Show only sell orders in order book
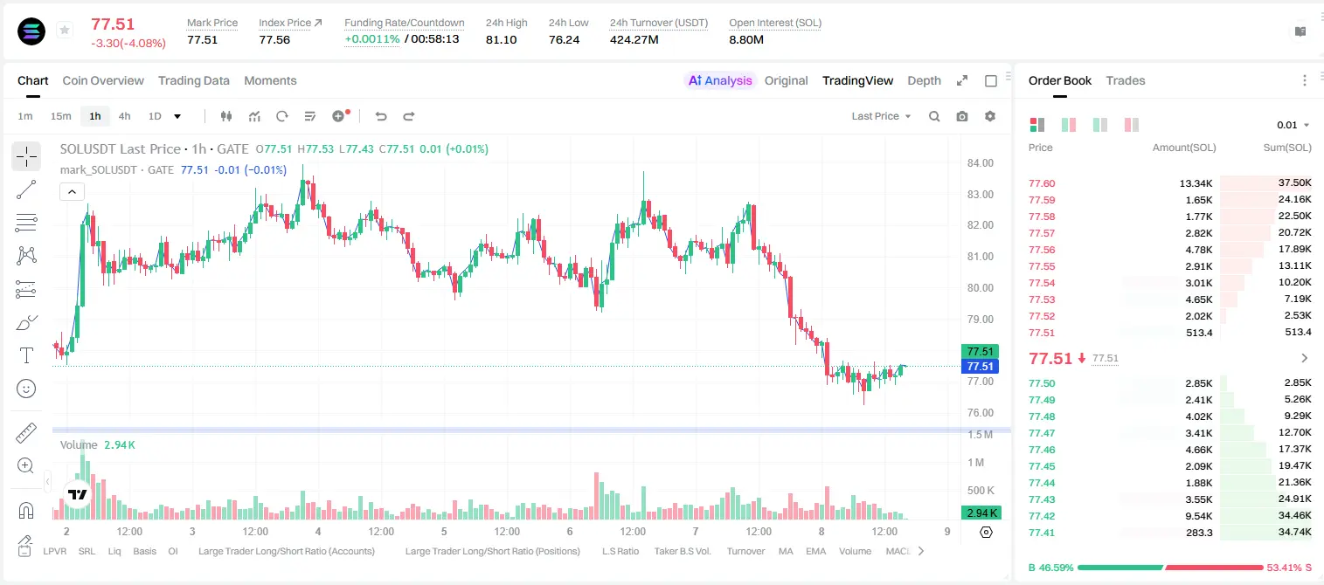The image size is (1324, 585). 1132,125
